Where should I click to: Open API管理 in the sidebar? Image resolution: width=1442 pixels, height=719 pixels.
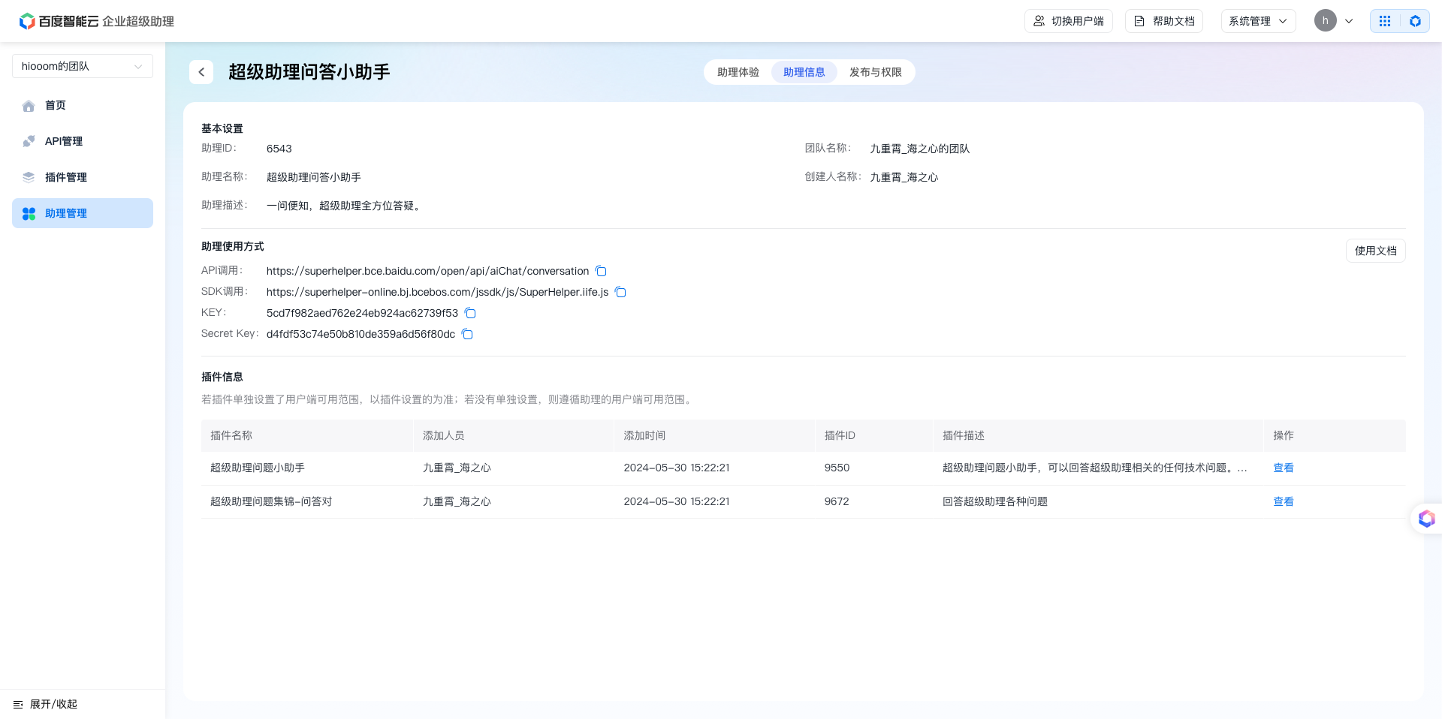click(83, 141)
